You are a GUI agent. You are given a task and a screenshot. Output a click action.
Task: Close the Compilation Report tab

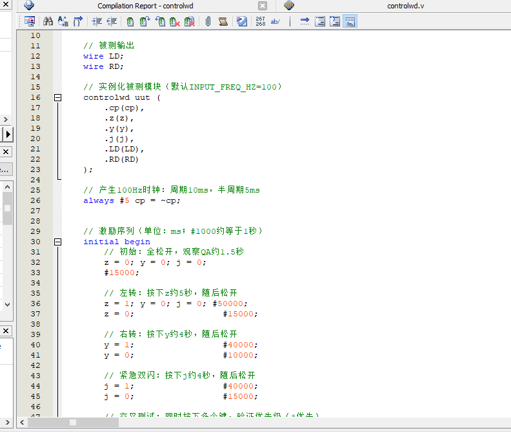[x=263, y=6]
